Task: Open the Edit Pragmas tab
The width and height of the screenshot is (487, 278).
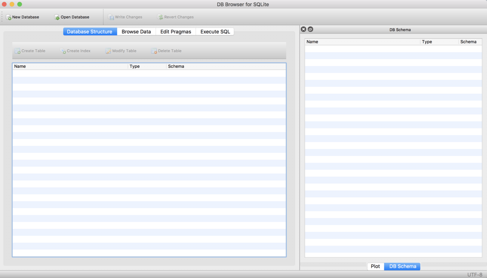Action: coord(176,32)
